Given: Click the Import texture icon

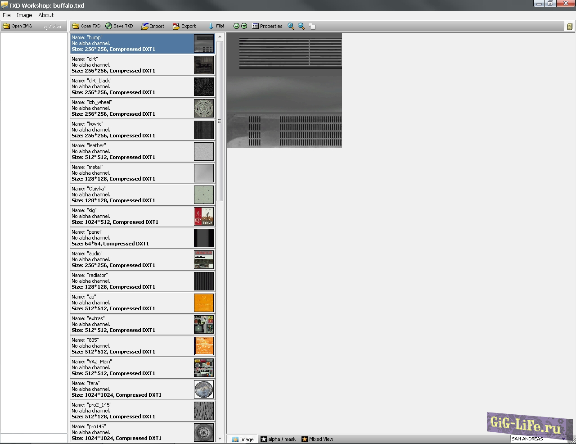Looking at the screenshot, I should 145,27.
